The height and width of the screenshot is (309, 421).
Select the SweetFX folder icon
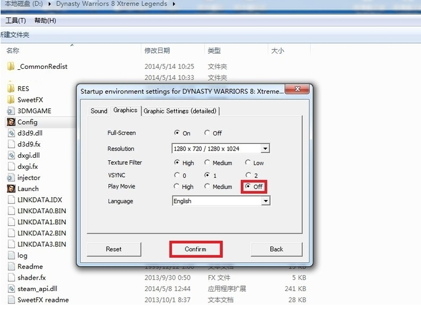11,99
